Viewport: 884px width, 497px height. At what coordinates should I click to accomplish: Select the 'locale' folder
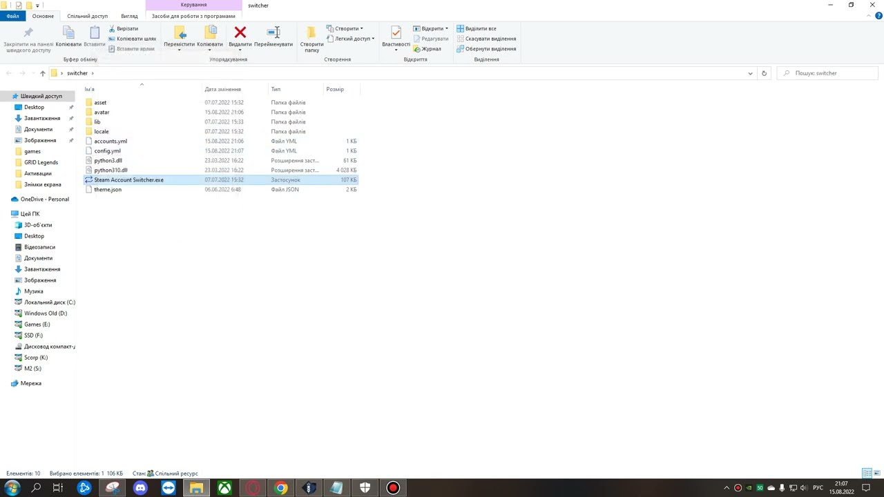[102, 132]
